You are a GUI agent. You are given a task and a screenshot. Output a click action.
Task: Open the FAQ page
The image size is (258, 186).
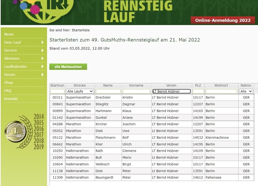(x=8, y=91)
